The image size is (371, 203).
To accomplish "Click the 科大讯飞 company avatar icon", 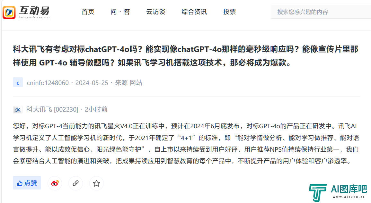I will 18,109.
